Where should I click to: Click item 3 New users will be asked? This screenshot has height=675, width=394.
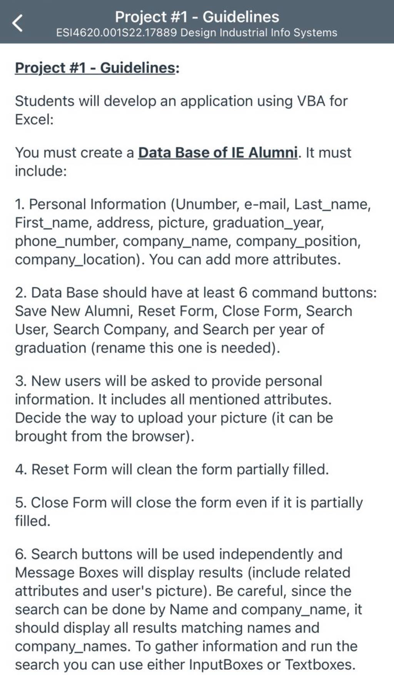coord(174,408)
